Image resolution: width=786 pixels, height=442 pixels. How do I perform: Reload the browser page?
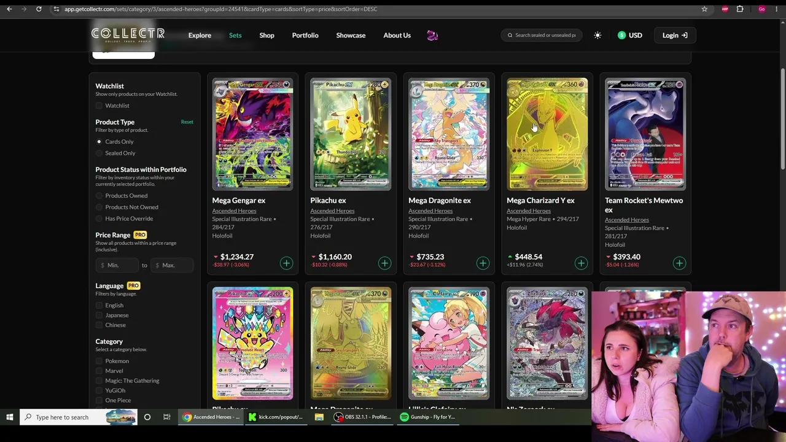pyautogui.click(x=39, y=9)
